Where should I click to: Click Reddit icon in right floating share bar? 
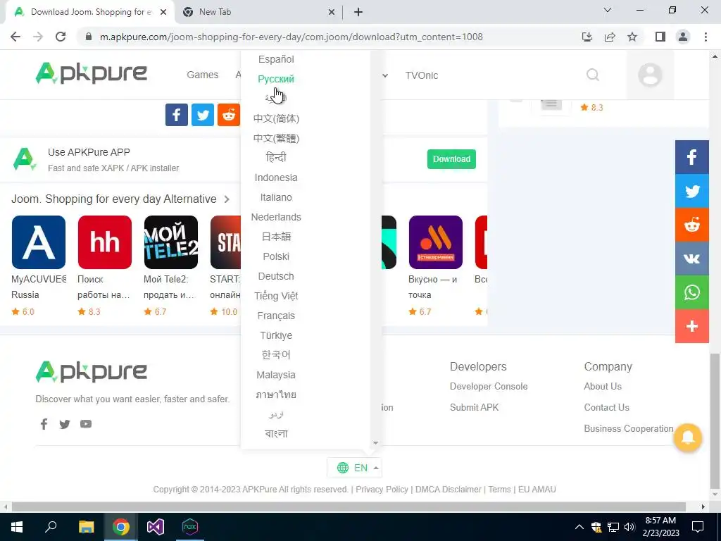(x=691, y=225)
